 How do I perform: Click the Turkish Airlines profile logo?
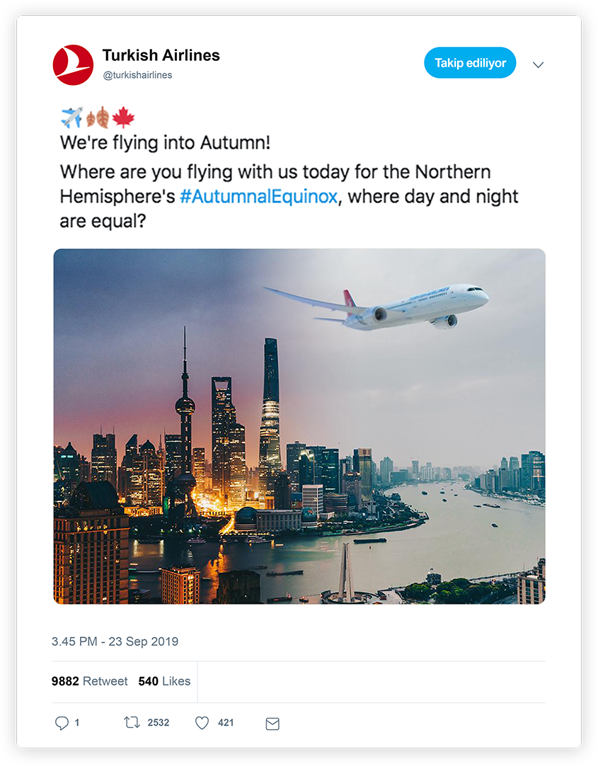[x=73, y=64]
